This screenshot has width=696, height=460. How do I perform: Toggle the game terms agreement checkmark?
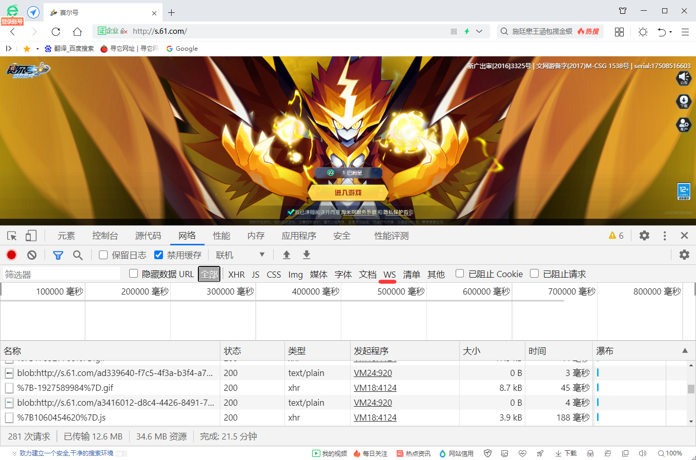(291, 212)
